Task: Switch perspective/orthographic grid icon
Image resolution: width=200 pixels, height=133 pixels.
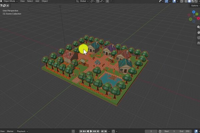Action: click(198, 43)
